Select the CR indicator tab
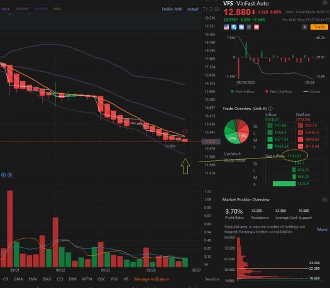The width and height of the screenshot is (330, 288). [6, 279]
